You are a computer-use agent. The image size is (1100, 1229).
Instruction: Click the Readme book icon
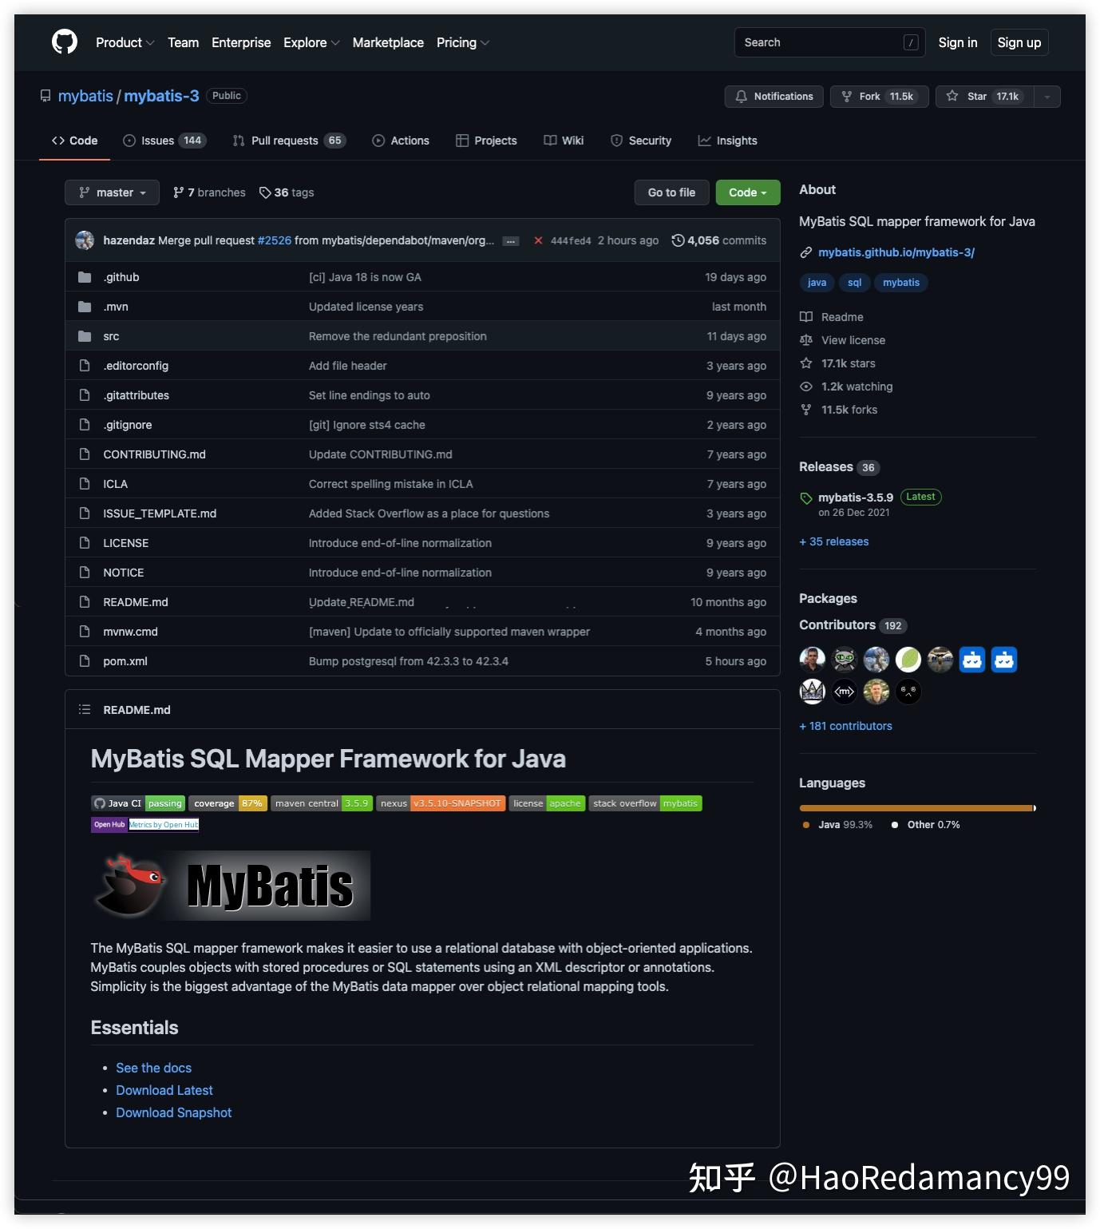(806, 317)
